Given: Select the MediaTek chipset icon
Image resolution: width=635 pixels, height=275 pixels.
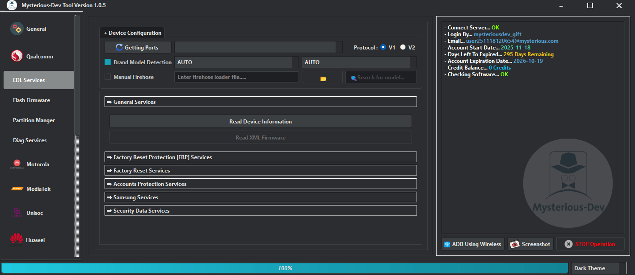Looking at the screenshot, I should 17,189.
